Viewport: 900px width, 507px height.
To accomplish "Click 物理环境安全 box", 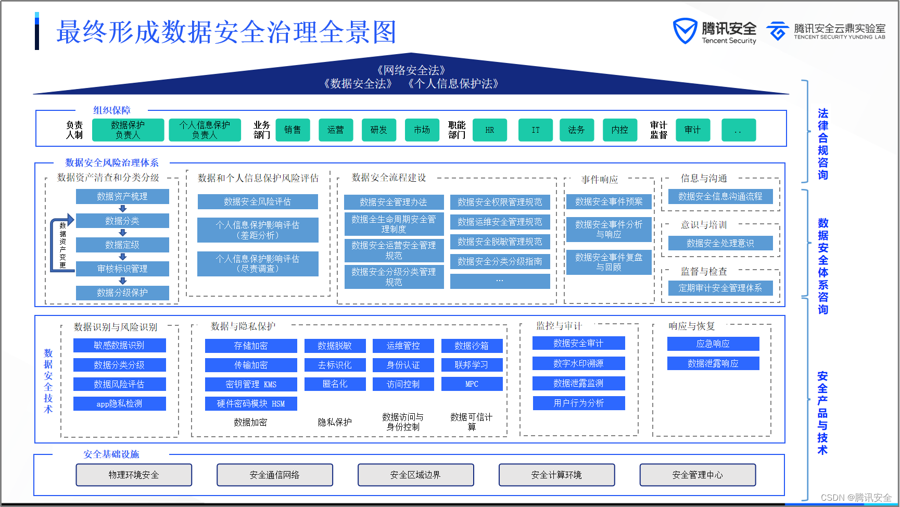I will point(134,475).
